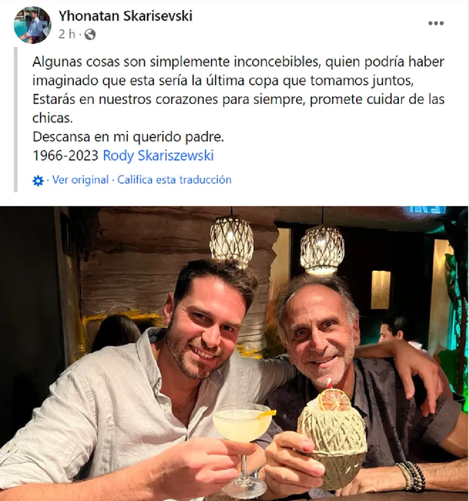Click the older man's face in photo

[319, 336]
